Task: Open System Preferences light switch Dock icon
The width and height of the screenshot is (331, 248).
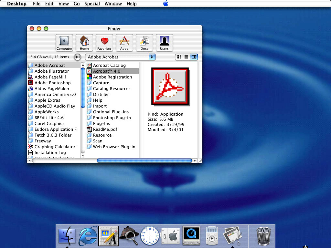Action: (171, 236)
